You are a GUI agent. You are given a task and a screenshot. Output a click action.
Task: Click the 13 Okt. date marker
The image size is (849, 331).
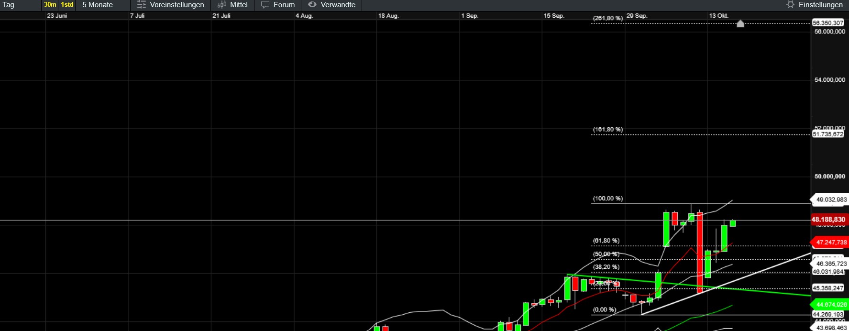pos(718,16)
